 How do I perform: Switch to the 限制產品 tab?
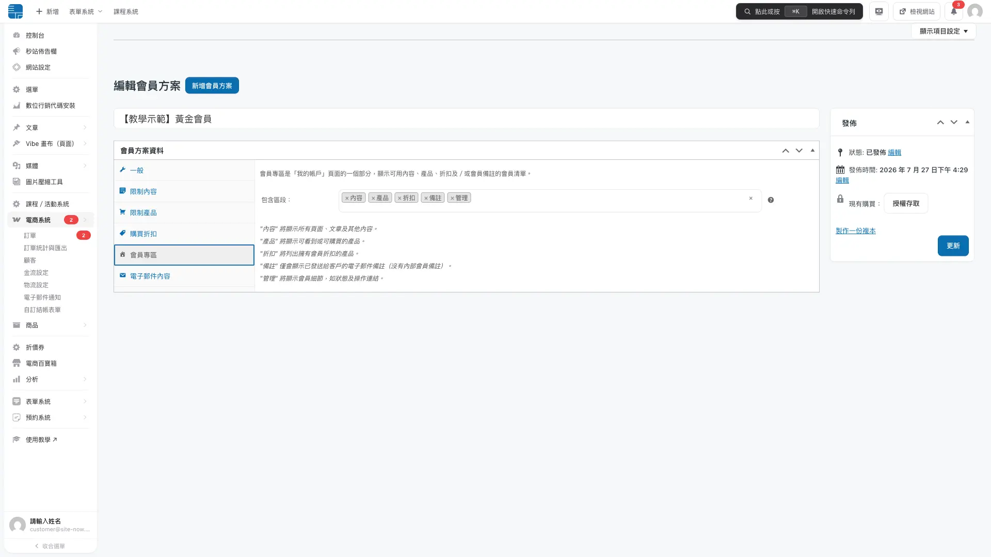coord(184,212)
